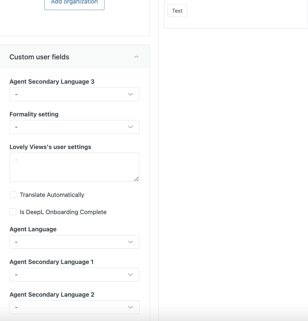Collapse the Custom user fields section chevron

137,57
